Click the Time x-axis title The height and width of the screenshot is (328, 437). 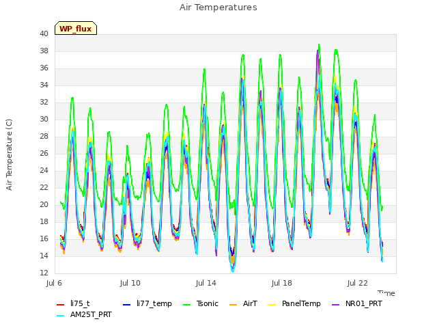[386, 293]
